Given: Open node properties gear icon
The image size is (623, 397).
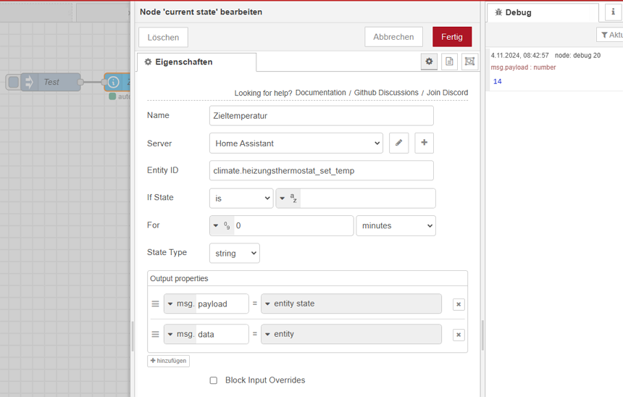Looking at the screenshot, I should [x=429, y=62].
